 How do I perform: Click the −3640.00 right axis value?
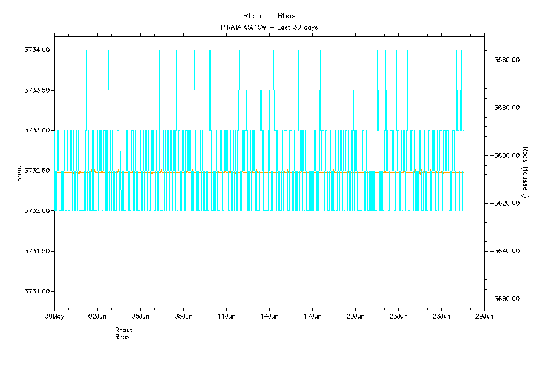(x=506, y=251)
